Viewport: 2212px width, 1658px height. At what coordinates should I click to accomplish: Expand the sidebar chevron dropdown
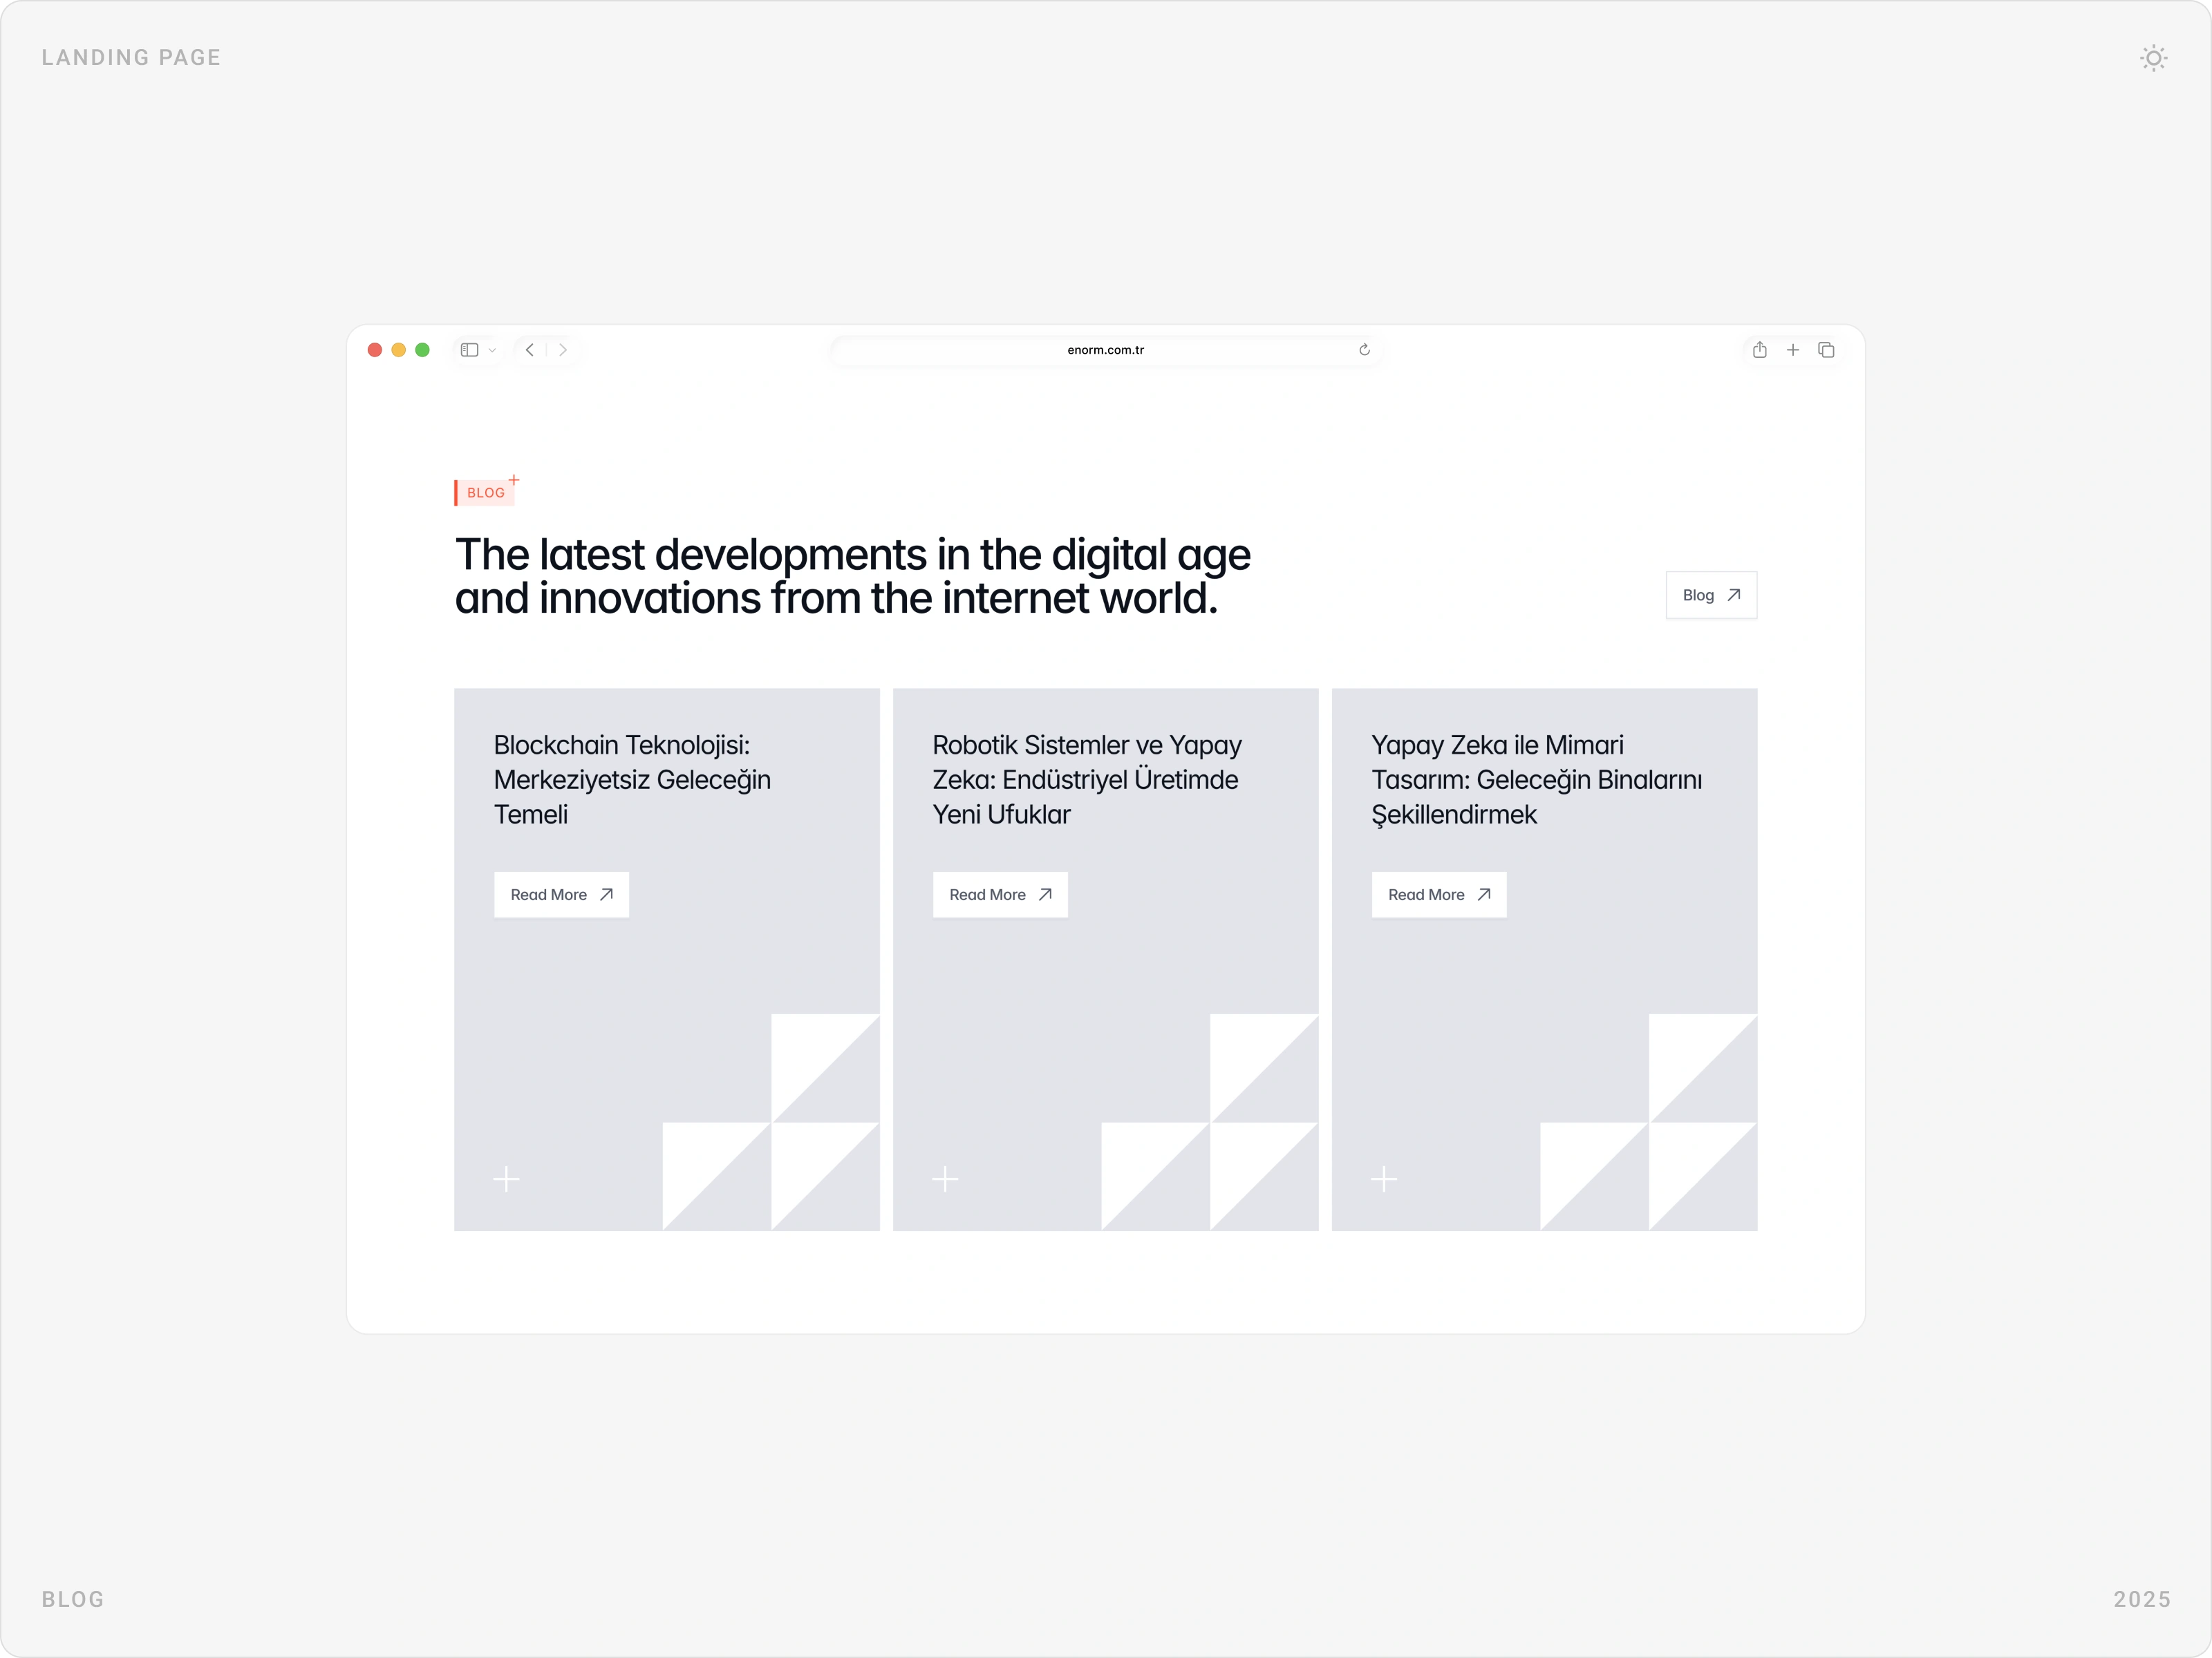[x=492, y=351]
